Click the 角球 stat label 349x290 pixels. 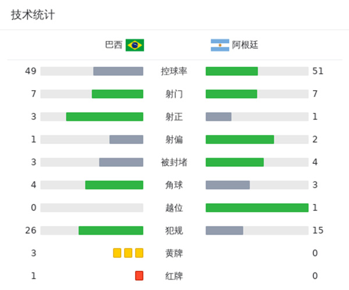point(174,185)
